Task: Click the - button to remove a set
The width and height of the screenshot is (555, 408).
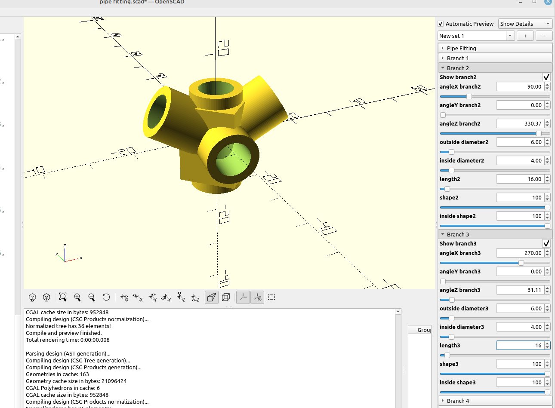Action: pyautogui.click(x=544, y=35)
